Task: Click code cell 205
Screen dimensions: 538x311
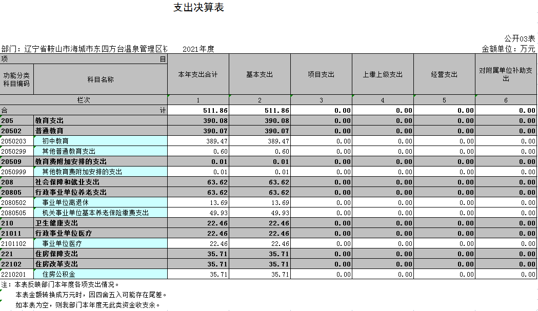Action: point(16,121)
